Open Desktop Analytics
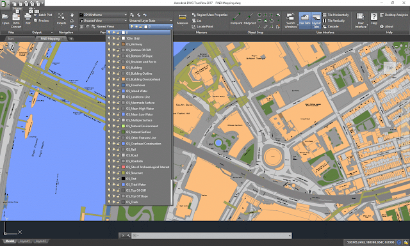The height and width of the screenshot is (246, 410). [394, 15]
